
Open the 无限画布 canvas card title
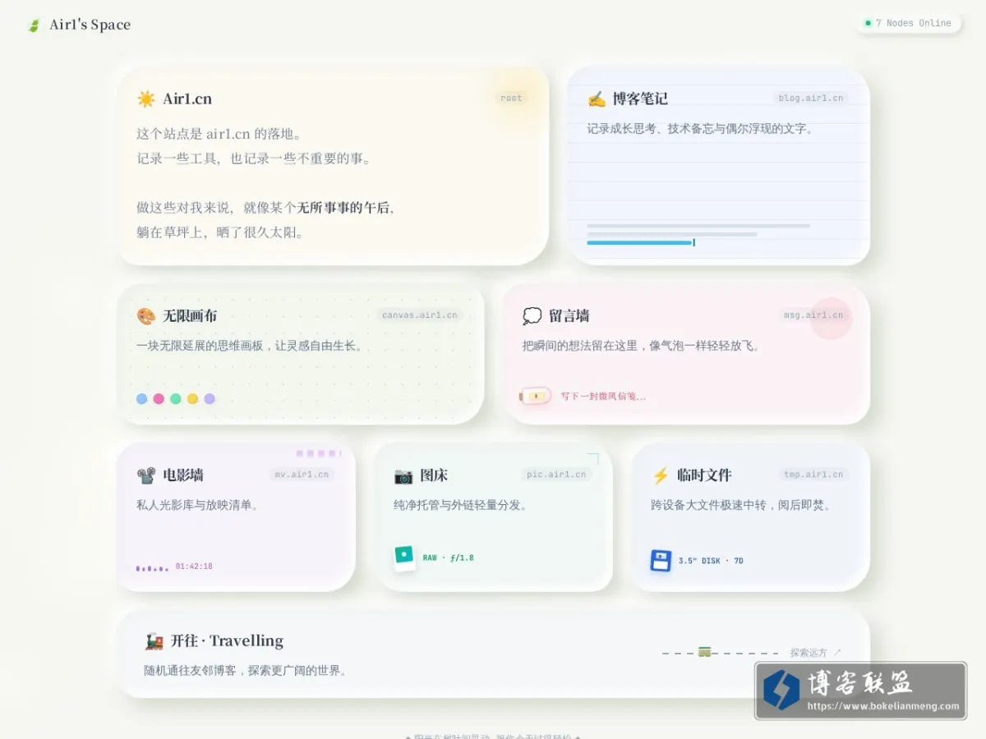click(190, 316)
